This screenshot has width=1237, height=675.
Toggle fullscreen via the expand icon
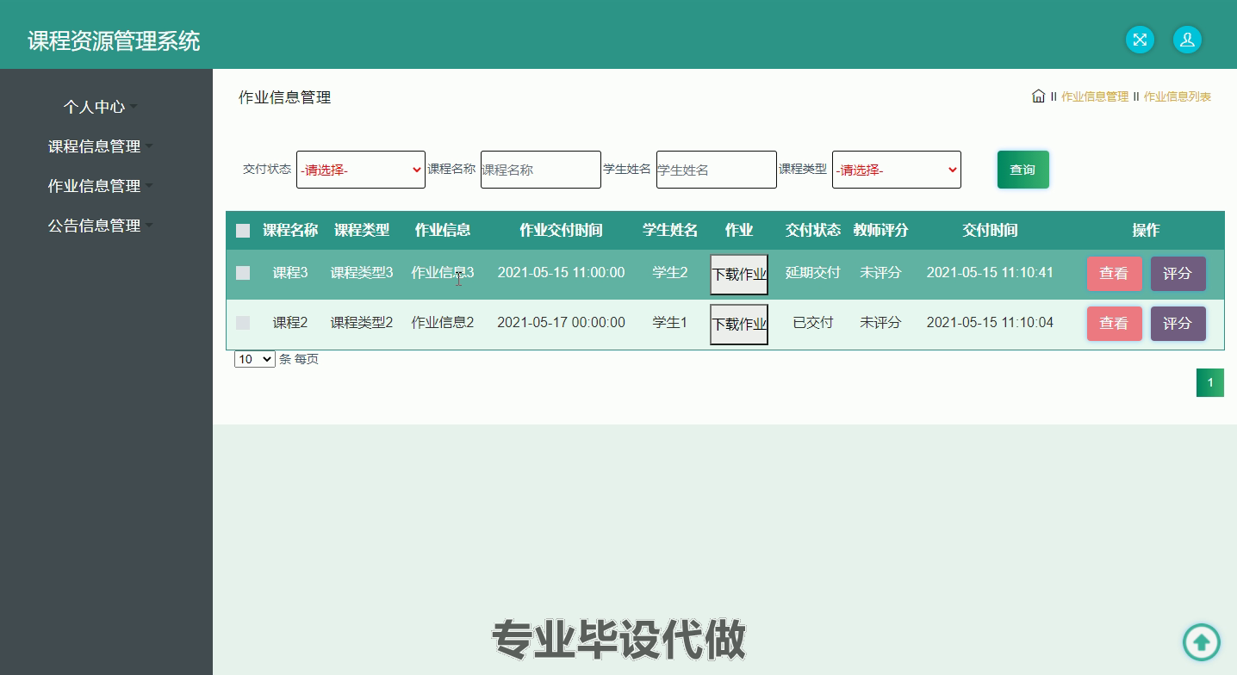point(1140,40)
